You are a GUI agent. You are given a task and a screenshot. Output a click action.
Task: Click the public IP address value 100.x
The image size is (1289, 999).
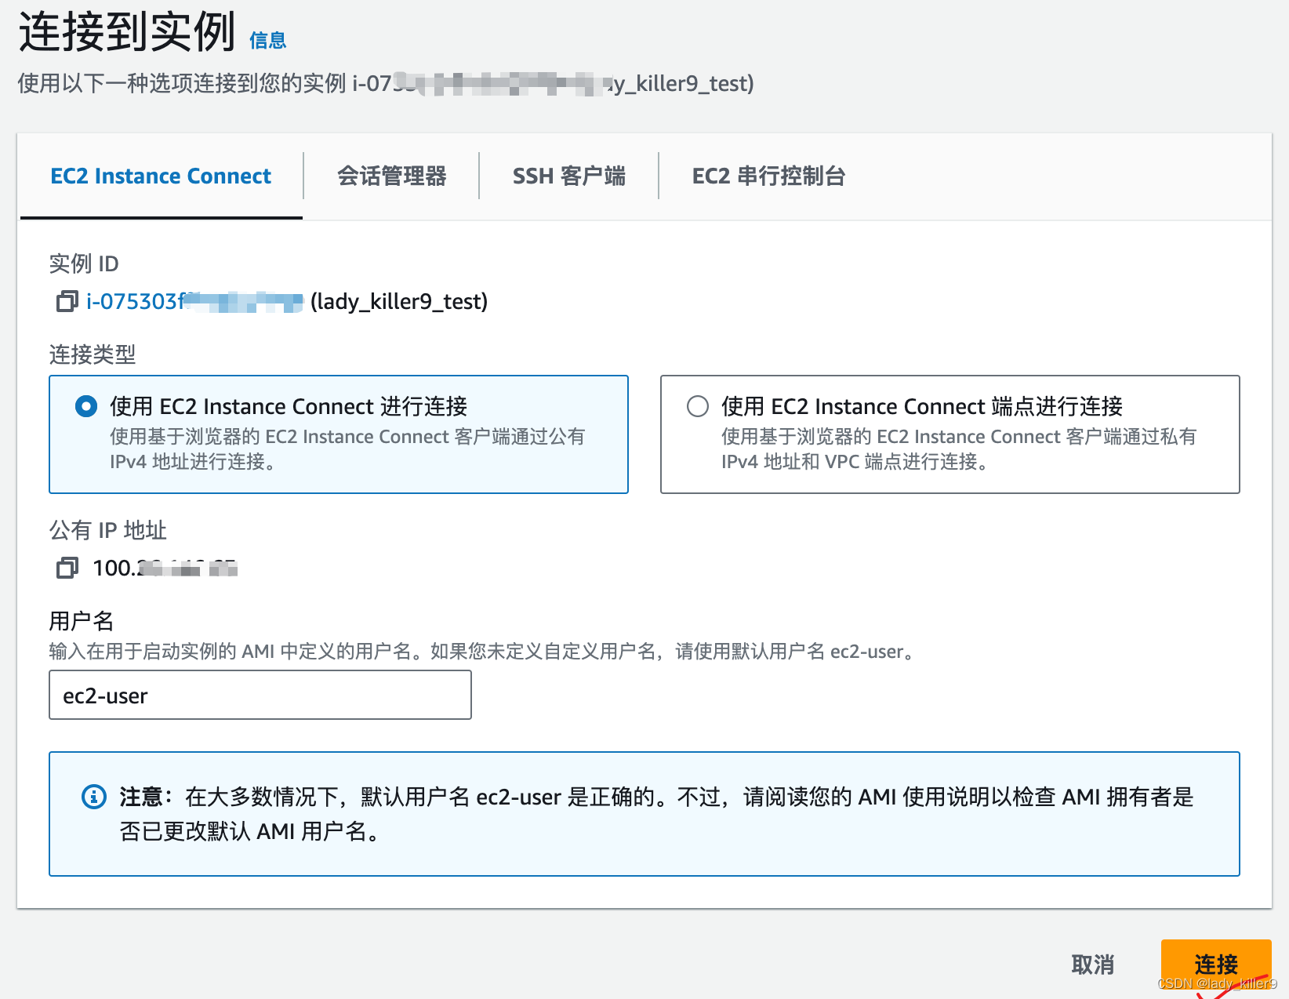pos(165,568)
